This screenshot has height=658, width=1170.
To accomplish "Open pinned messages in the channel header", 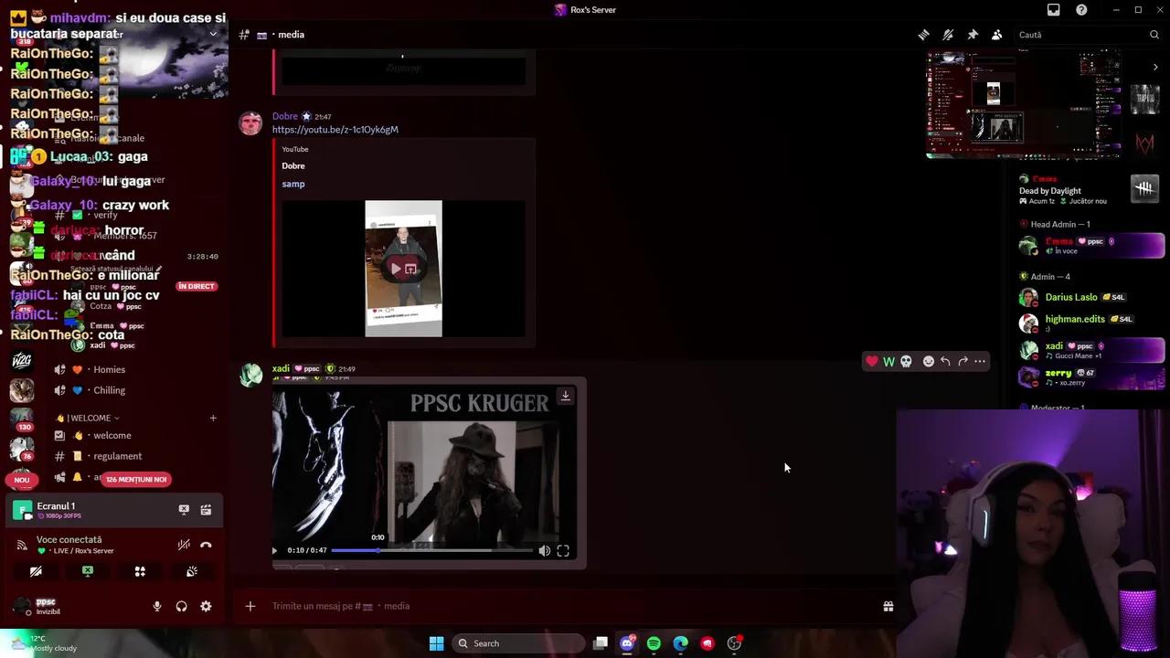I will tap(973, 35).
